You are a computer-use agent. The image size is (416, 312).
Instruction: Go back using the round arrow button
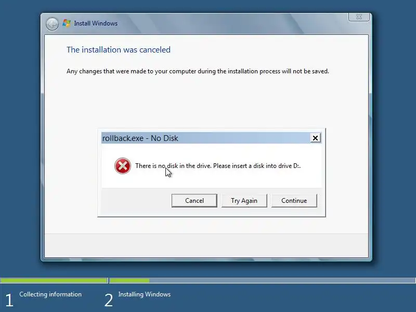tap(52, 24)
